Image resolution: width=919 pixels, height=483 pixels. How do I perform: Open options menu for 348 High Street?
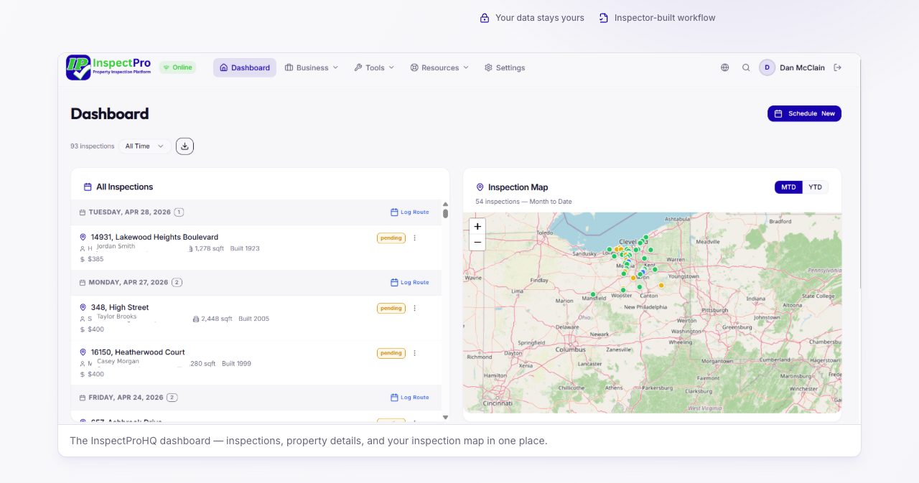tap(414, 309)
